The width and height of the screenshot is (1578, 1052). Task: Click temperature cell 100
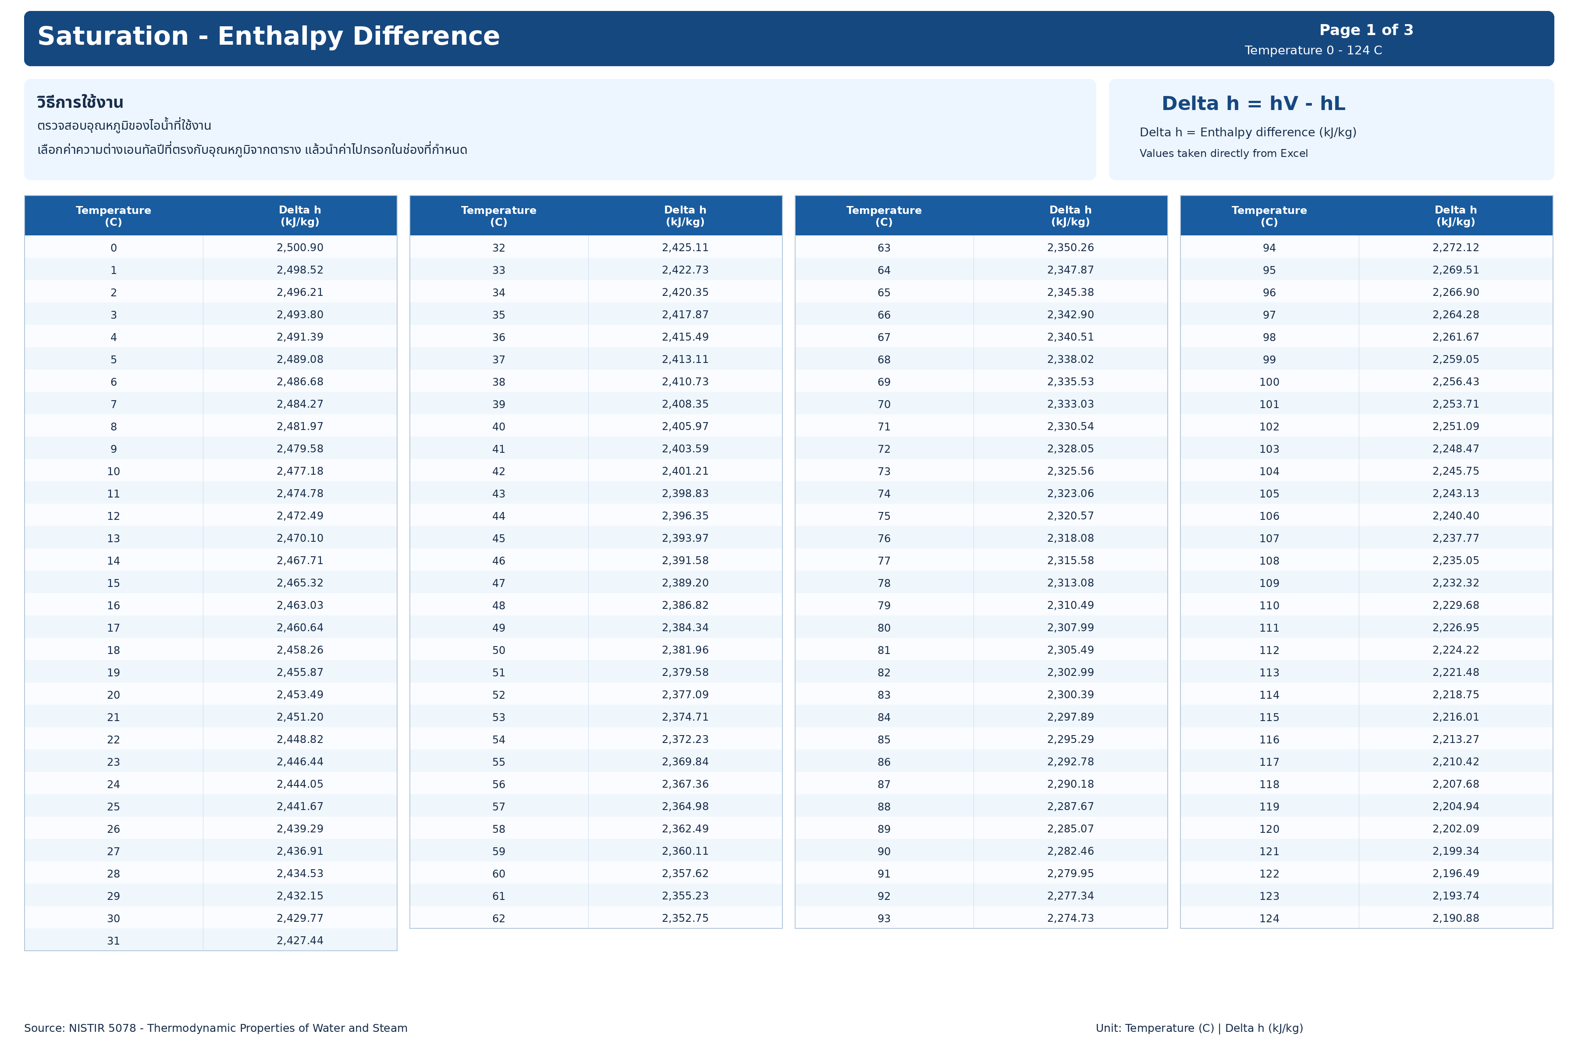pos(1269,382)
